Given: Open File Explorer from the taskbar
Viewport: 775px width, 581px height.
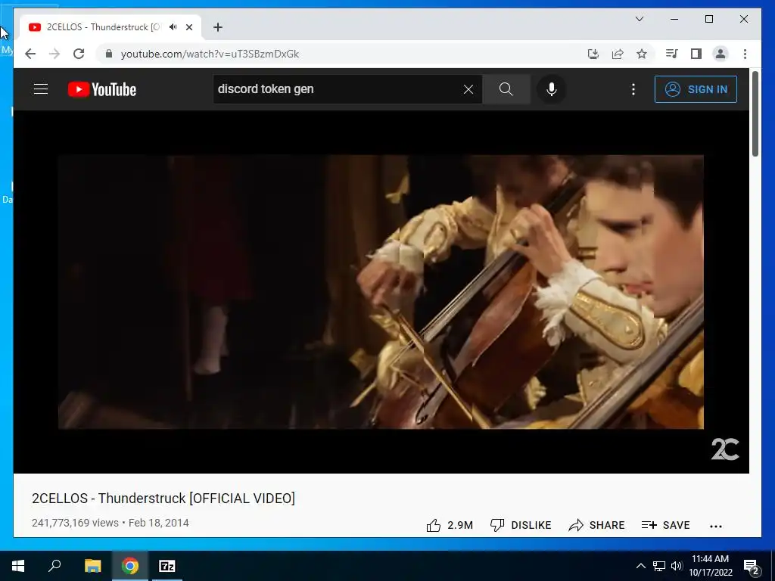Looking at the screenshot, I should click(x=92, y=566).
